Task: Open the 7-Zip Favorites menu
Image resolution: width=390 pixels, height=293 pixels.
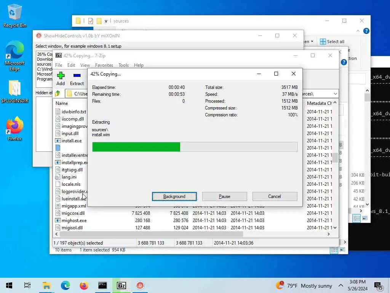Action: (x=104, y=65)
